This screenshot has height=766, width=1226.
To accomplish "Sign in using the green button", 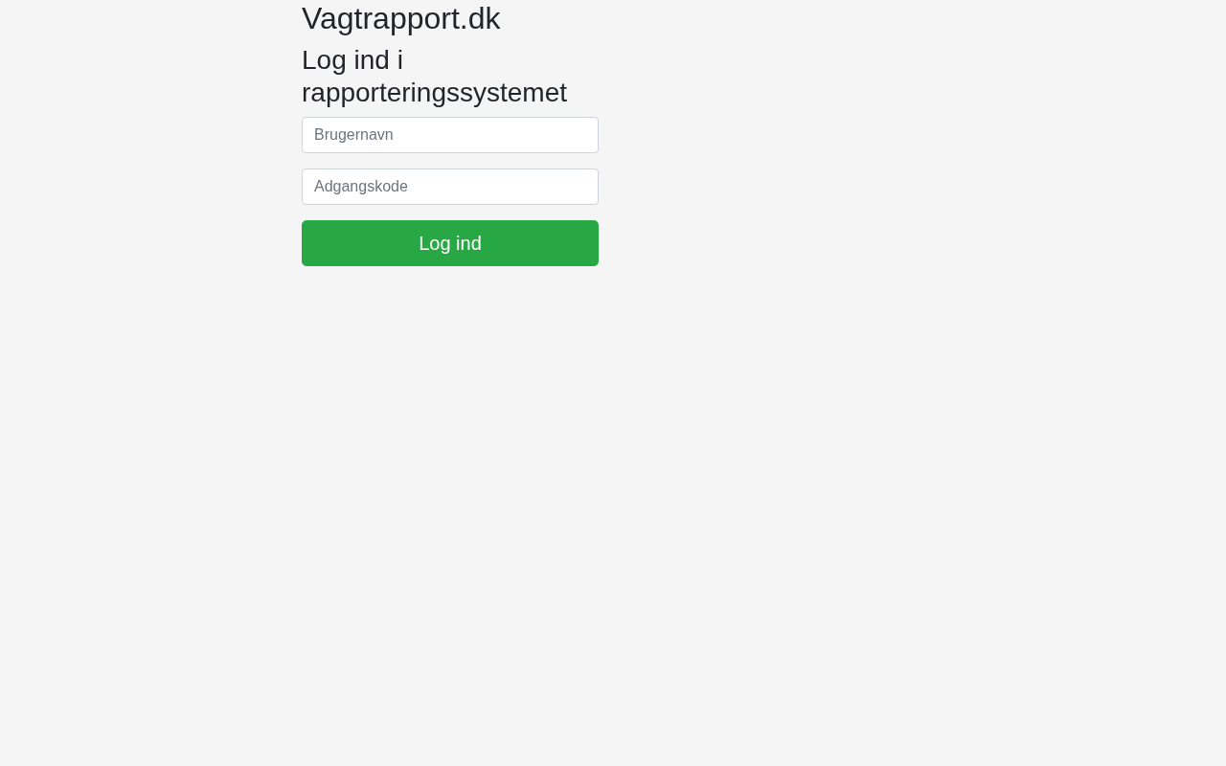I will point(450,243).
